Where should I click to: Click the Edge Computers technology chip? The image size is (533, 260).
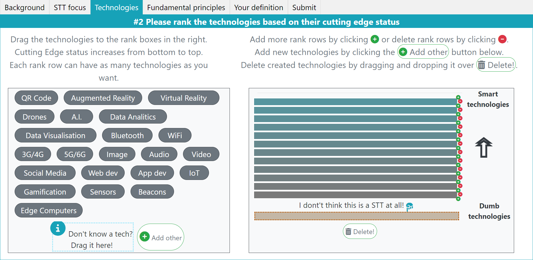49,210
